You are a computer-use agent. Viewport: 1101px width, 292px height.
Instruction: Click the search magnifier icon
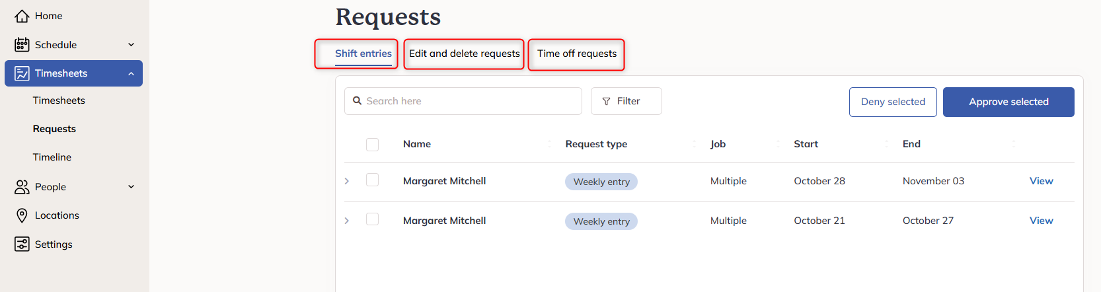pos(358,101)
